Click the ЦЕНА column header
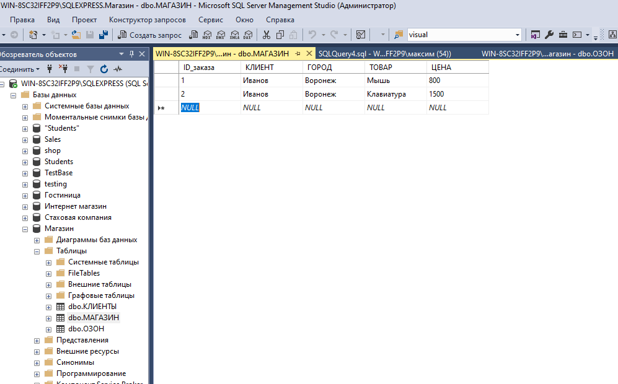Viewport: 618px width, 384px height. pos(457,68)
